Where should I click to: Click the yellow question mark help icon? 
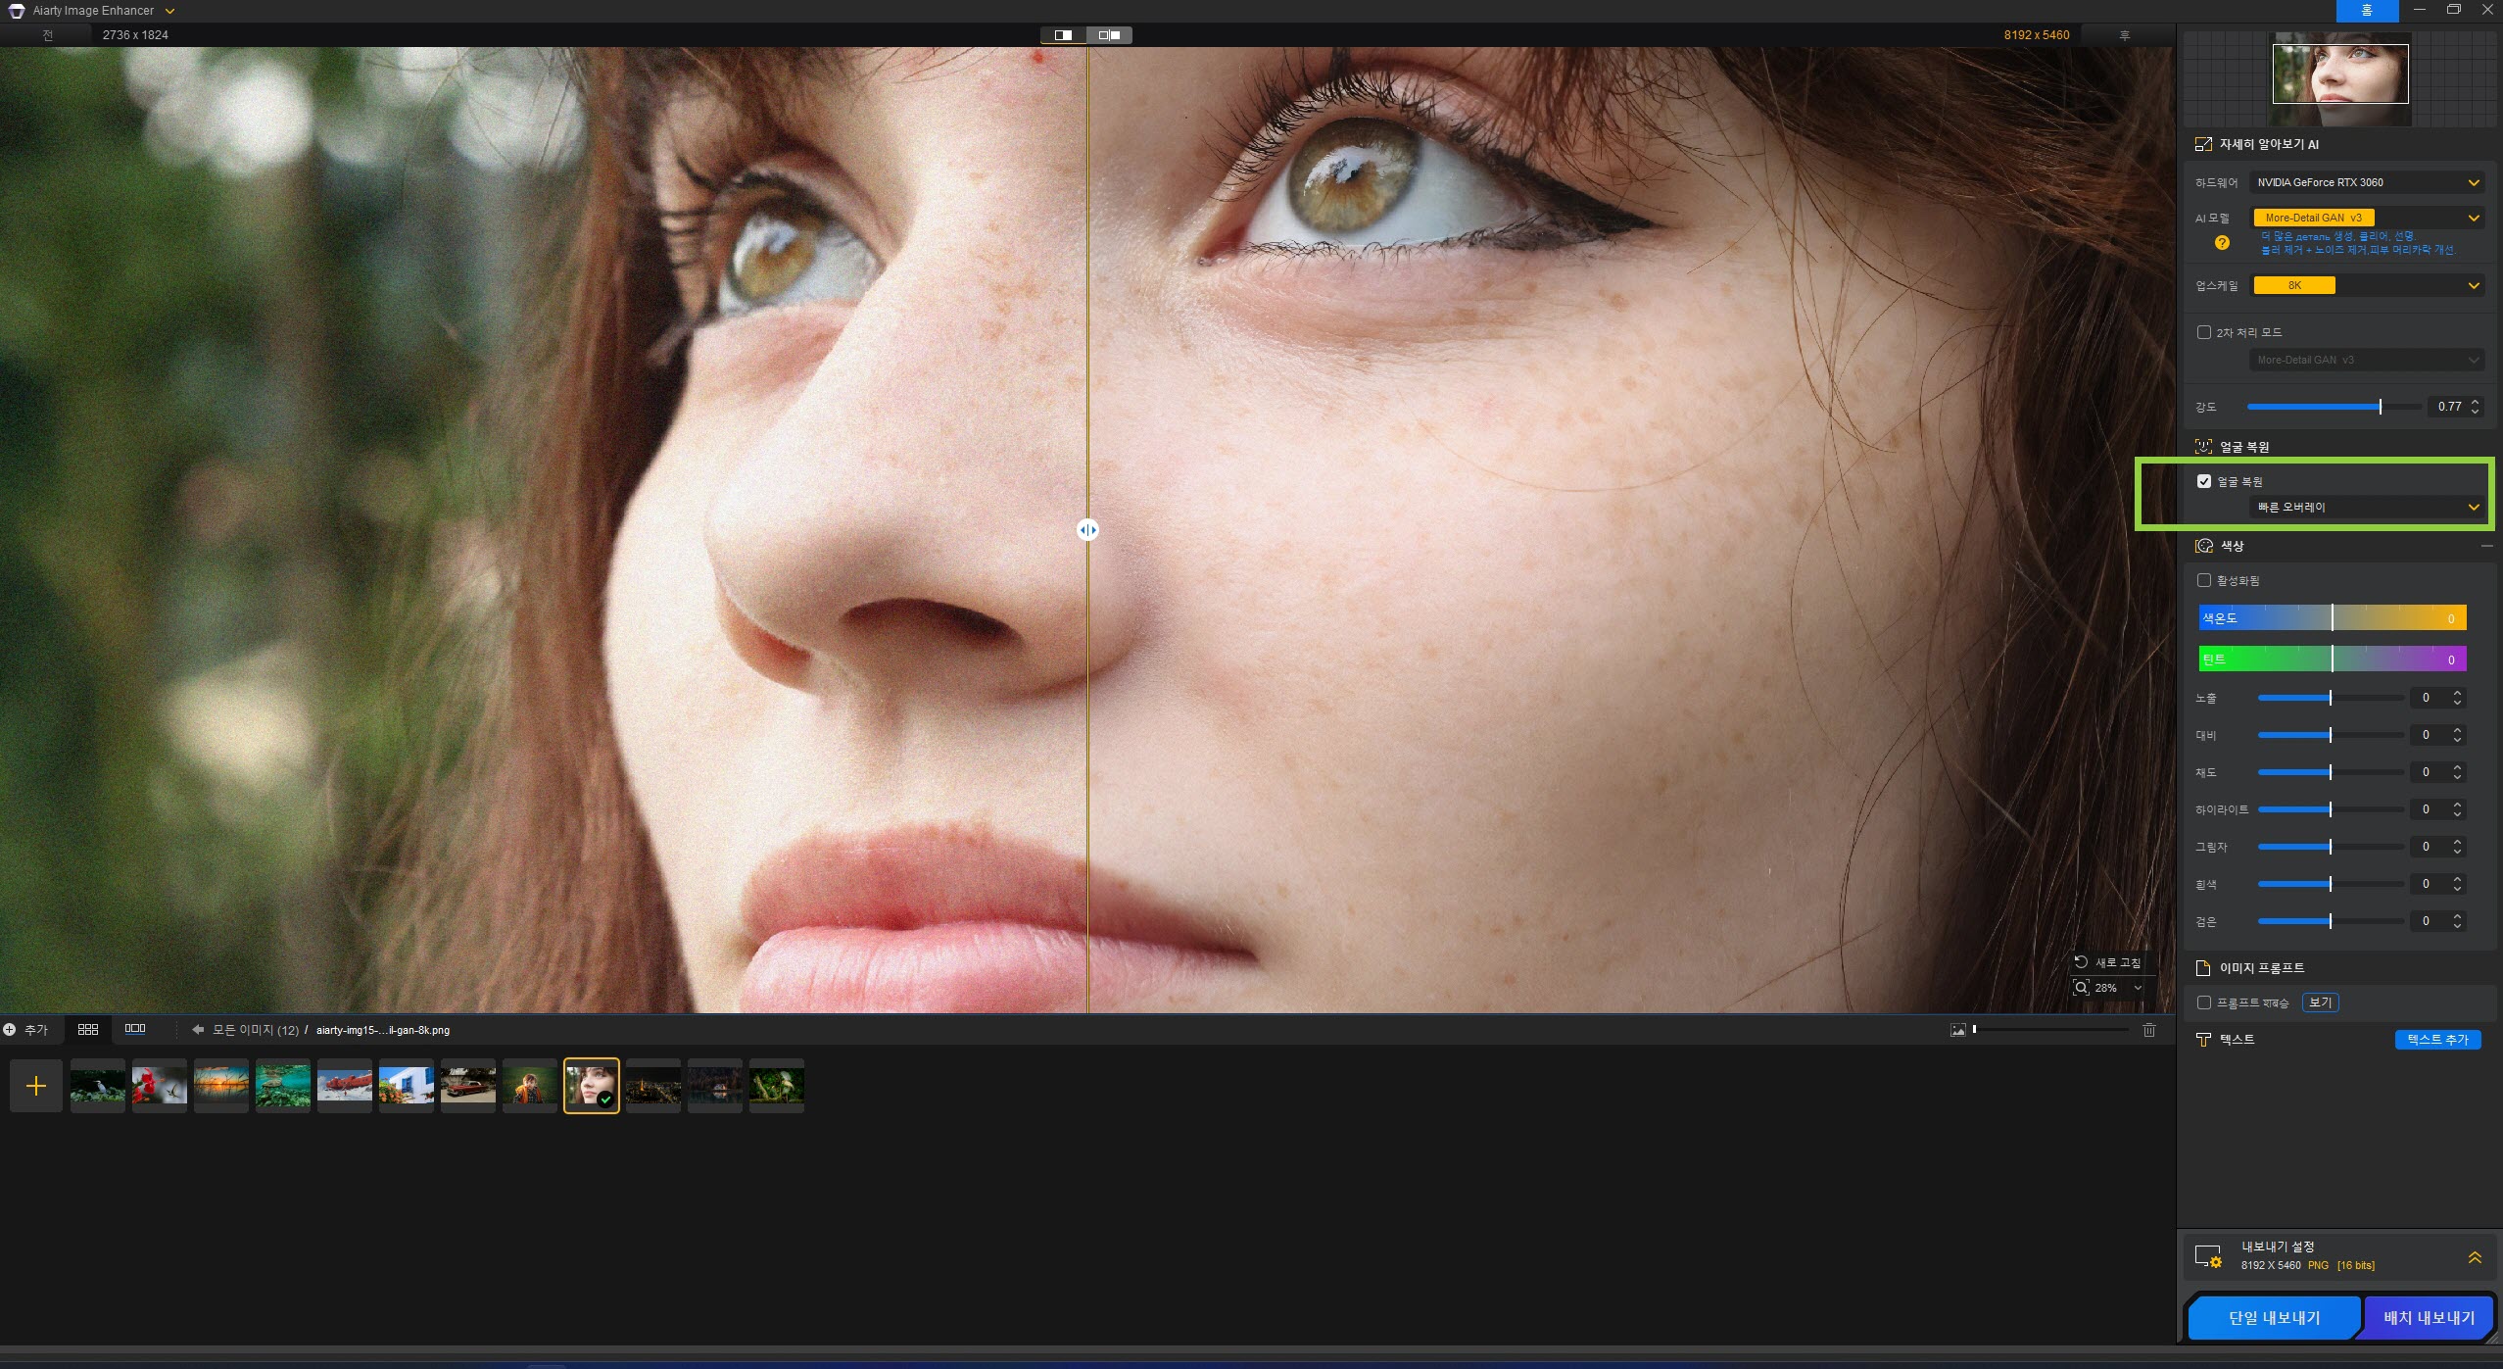(x=2222, y=243)
